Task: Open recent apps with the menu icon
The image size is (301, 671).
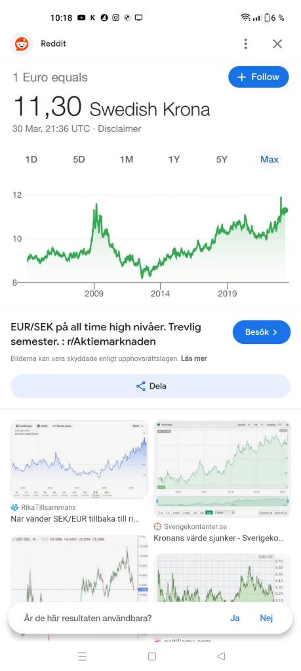Action: tap(83, 656)
